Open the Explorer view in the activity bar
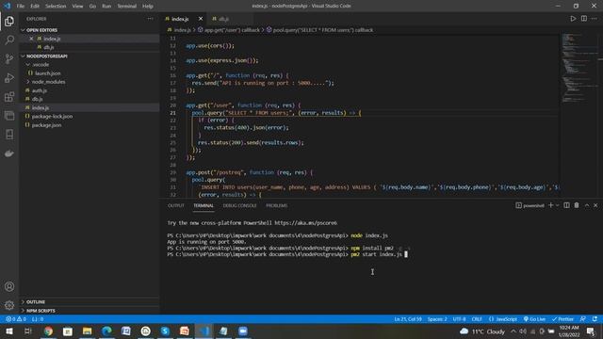 point(9,22)
